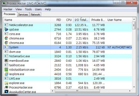This screenshot has height=96, width=139.
Task: Click the csrss.exe process icon
Action: click(x=6, y=34)
